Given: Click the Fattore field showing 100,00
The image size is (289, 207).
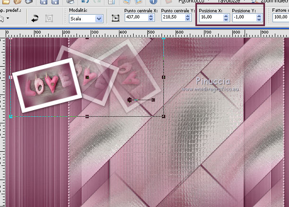Looking at the screenshot, I should tap(281, 17).
